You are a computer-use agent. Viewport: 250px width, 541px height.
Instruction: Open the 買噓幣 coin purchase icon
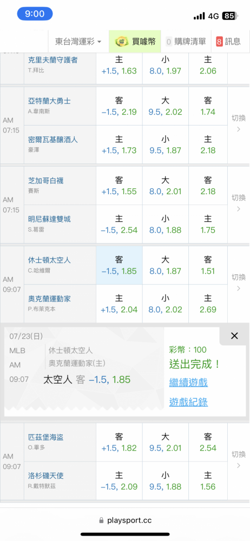pos(120,42)
